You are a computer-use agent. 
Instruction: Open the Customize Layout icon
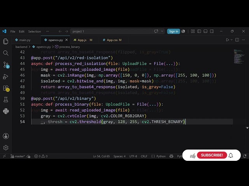tap(193, 31)
